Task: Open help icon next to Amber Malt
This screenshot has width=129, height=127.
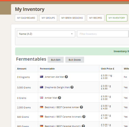Action: (60, 98)
